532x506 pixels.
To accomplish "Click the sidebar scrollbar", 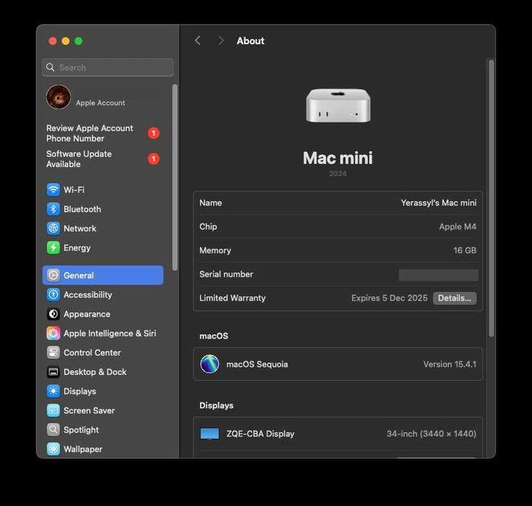I will point(174,177).
